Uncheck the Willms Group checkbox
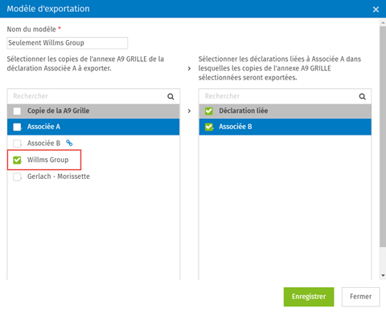386x312 pixels. tap(17, 160)
